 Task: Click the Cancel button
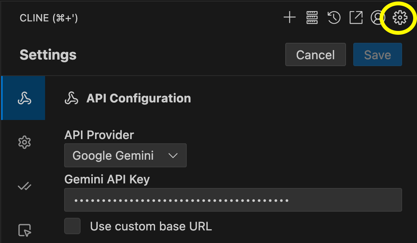[x=315, y=55]
